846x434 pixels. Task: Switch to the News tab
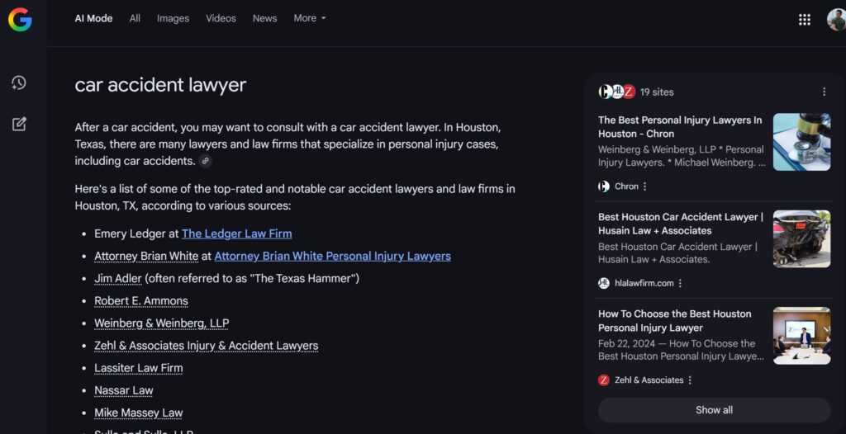(x=265, y=18)
